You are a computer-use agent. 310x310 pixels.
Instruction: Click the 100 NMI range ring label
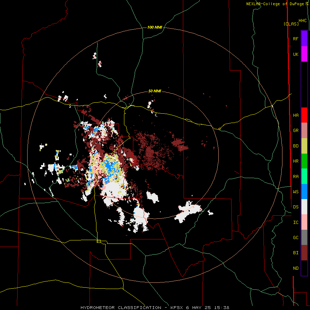tap(155, 27)
